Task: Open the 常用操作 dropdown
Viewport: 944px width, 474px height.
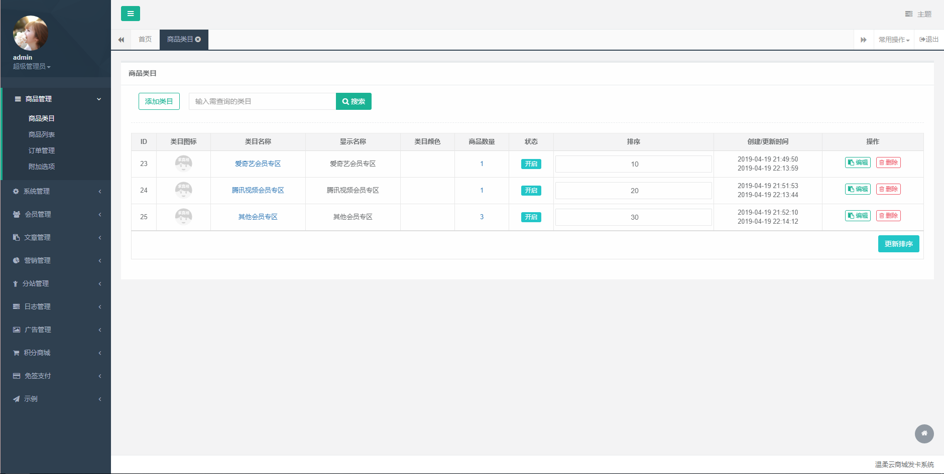Action: pyautogui.click(x=894, y=40)
